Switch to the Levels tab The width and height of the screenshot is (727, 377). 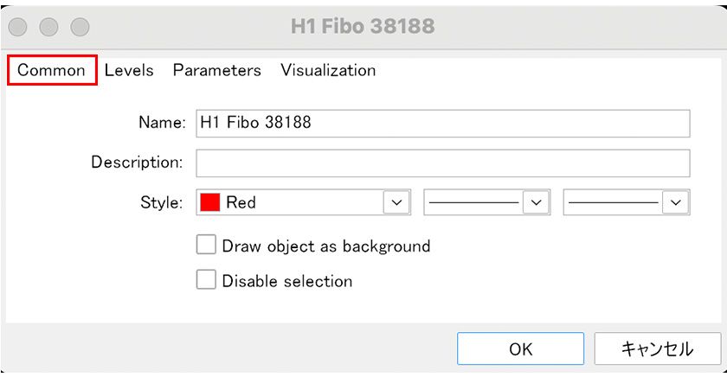tap(129, 71)
